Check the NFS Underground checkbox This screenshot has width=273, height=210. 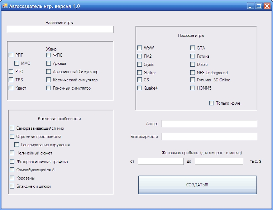click(x=193, y=73)
